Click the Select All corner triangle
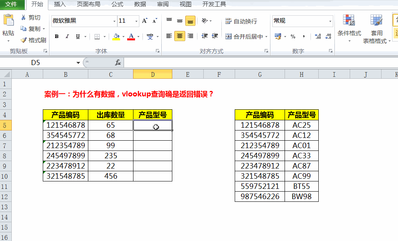Screen dimensions: 398x241 click(6, 74)
